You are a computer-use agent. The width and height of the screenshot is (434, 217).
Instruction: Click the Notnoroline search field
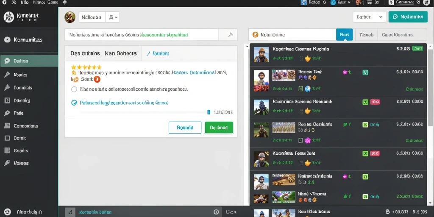292,35
